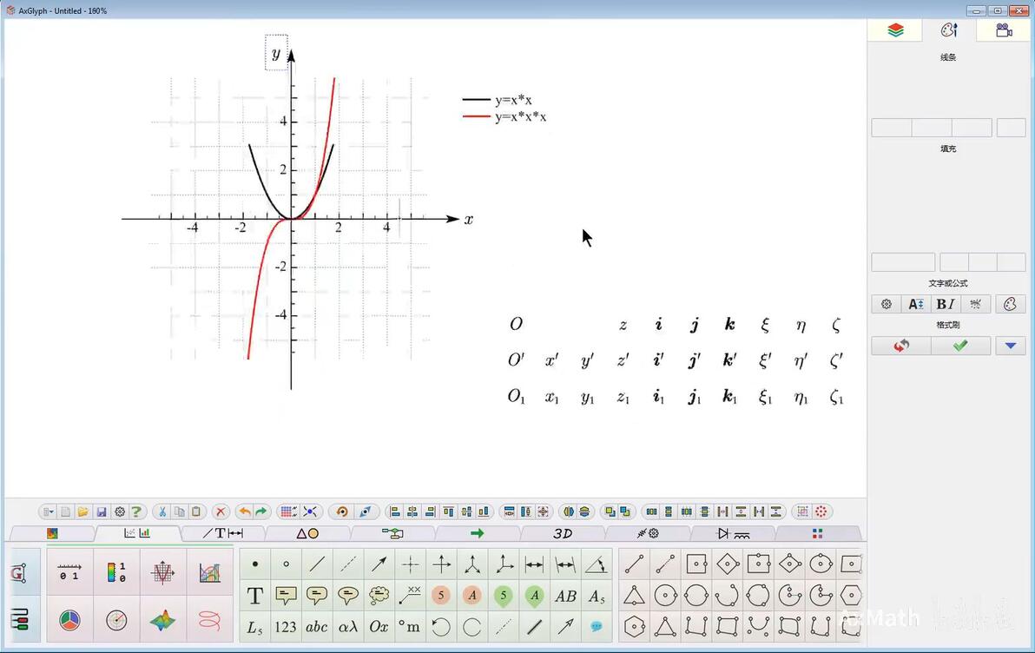
Task: Expand the blue dropdown arrow in format painter
Action: [1011, 346]
